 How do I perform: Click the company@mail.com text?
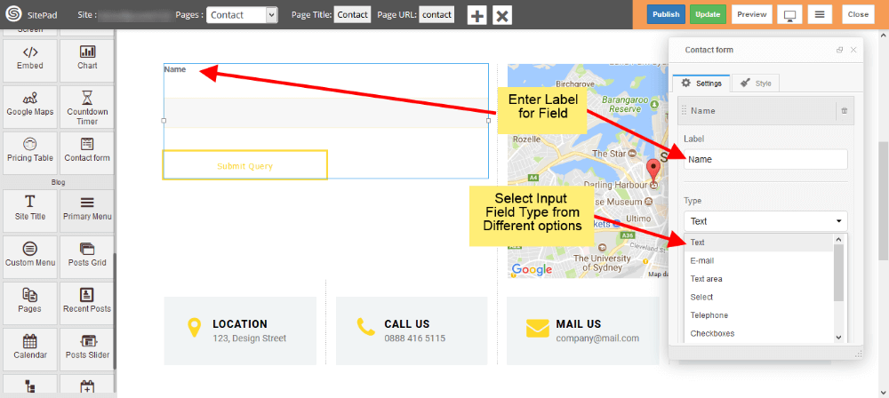click(597, 338)
